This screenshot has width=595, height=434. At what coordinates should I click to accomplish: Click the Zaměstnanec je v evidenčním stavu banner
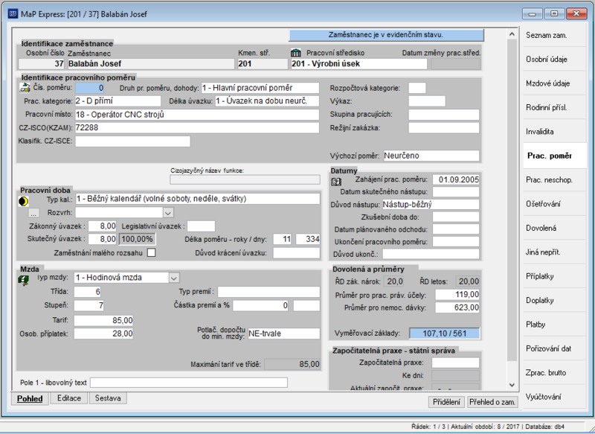(386, 35)
